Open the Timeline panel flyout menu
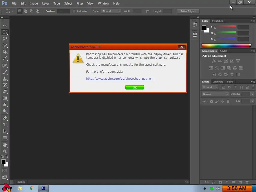 point(187,182)
